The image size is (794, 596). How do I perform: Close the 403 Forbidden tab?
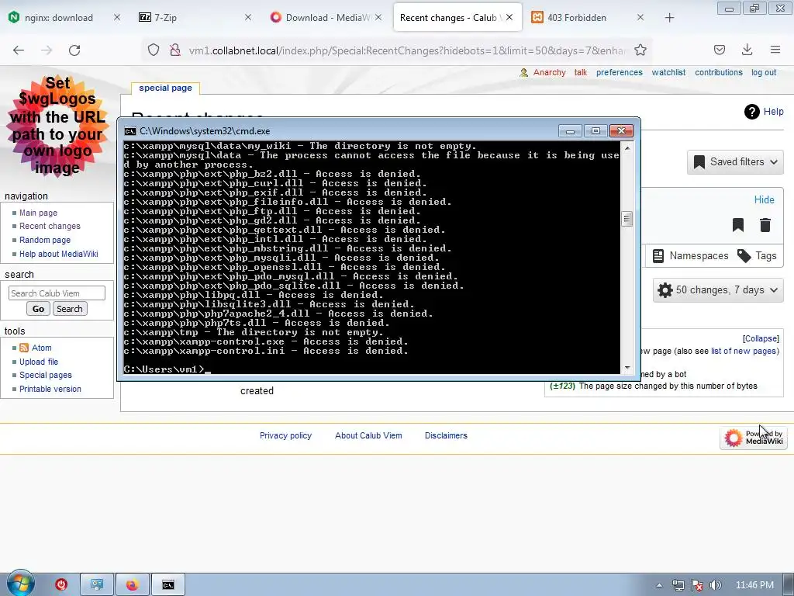(640, 17)
